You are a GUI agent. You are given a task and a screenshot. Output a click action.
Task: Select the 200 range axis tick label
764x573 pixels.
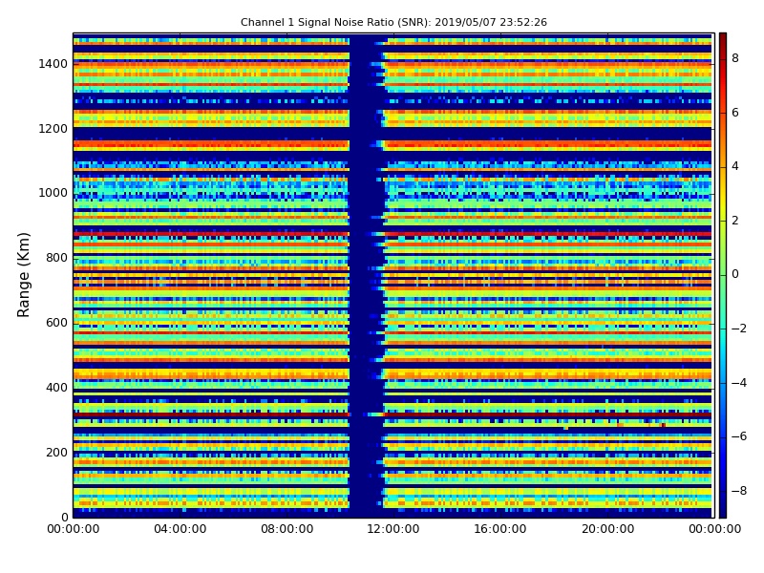56,452
